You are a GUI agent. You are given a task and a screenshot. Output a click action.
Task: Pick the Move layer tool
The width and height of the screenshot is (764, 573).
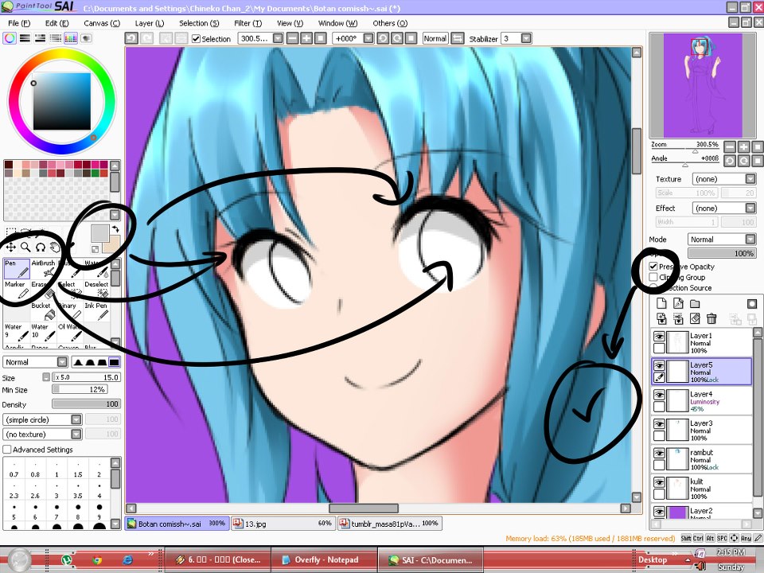tap(10, 248)
